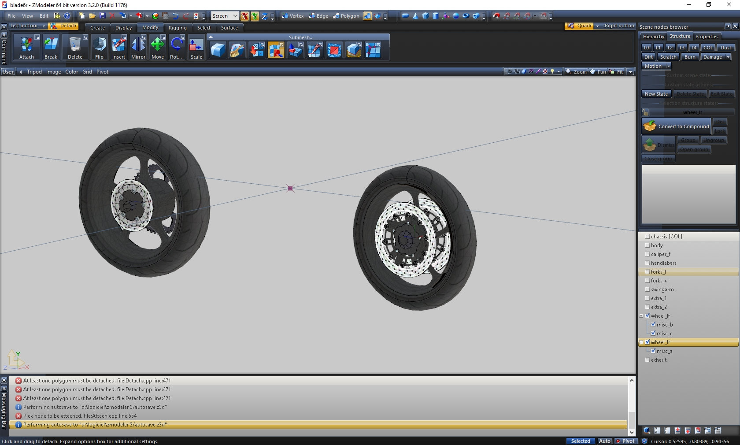Click the New State button

click(x=656, y=94)
